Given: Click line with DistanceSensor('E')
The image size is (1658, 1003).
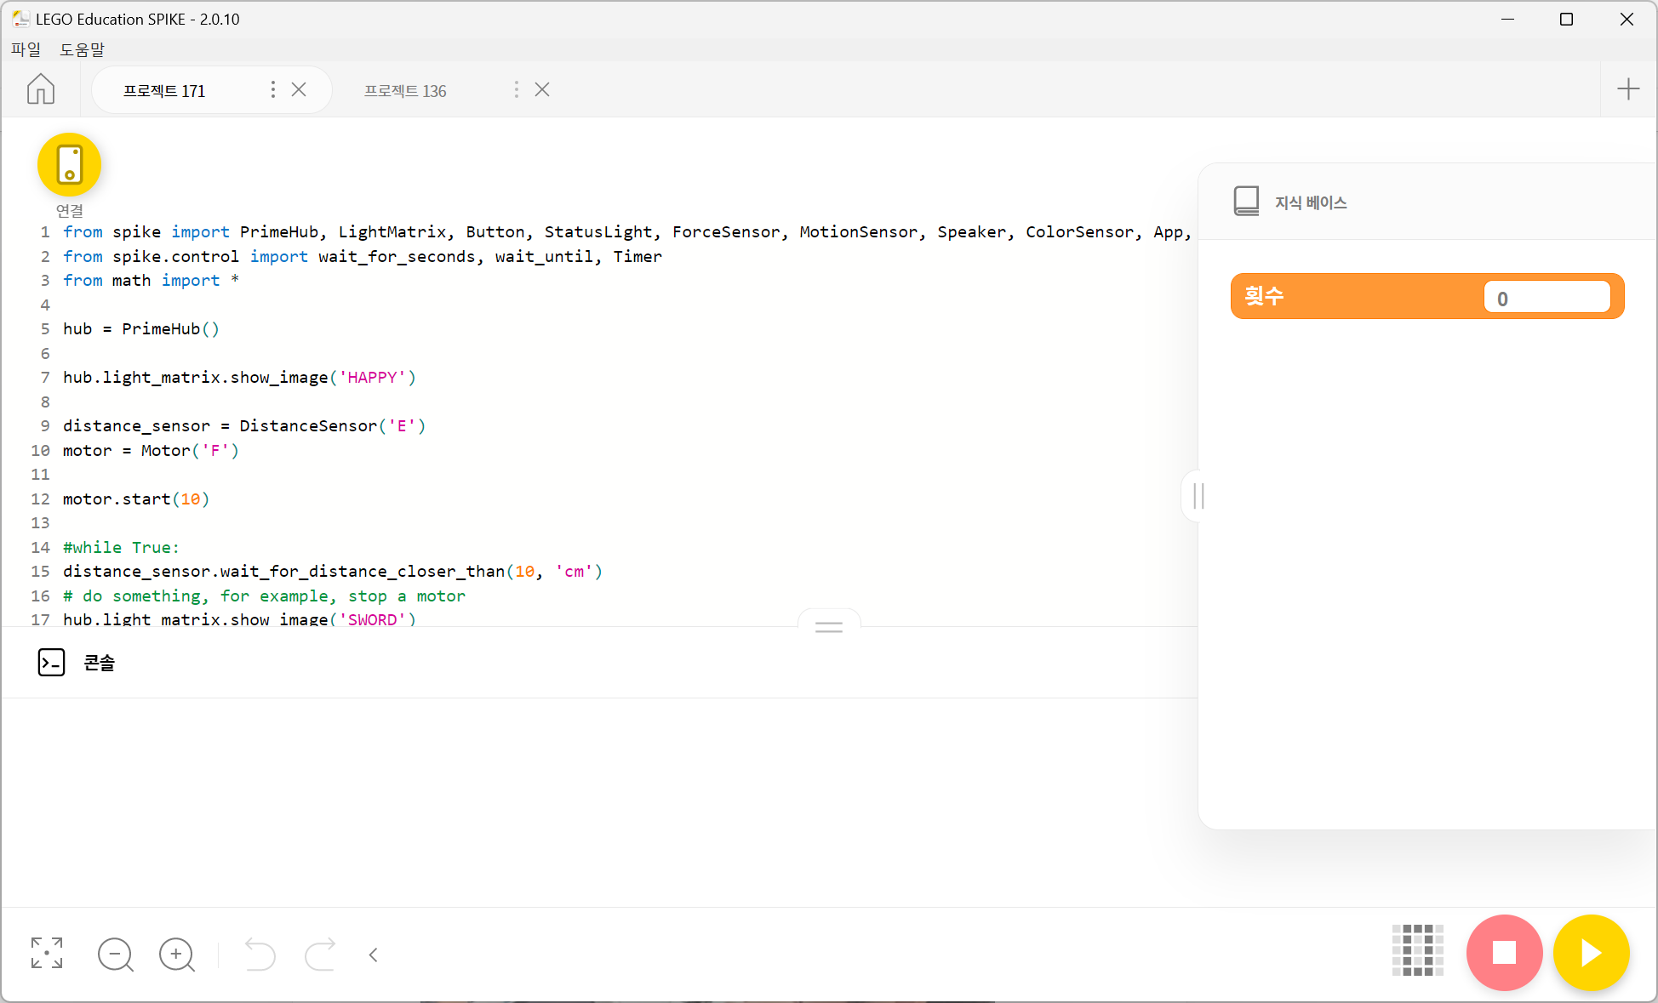Looking at the screenshot, I should [x=244, y=426].
